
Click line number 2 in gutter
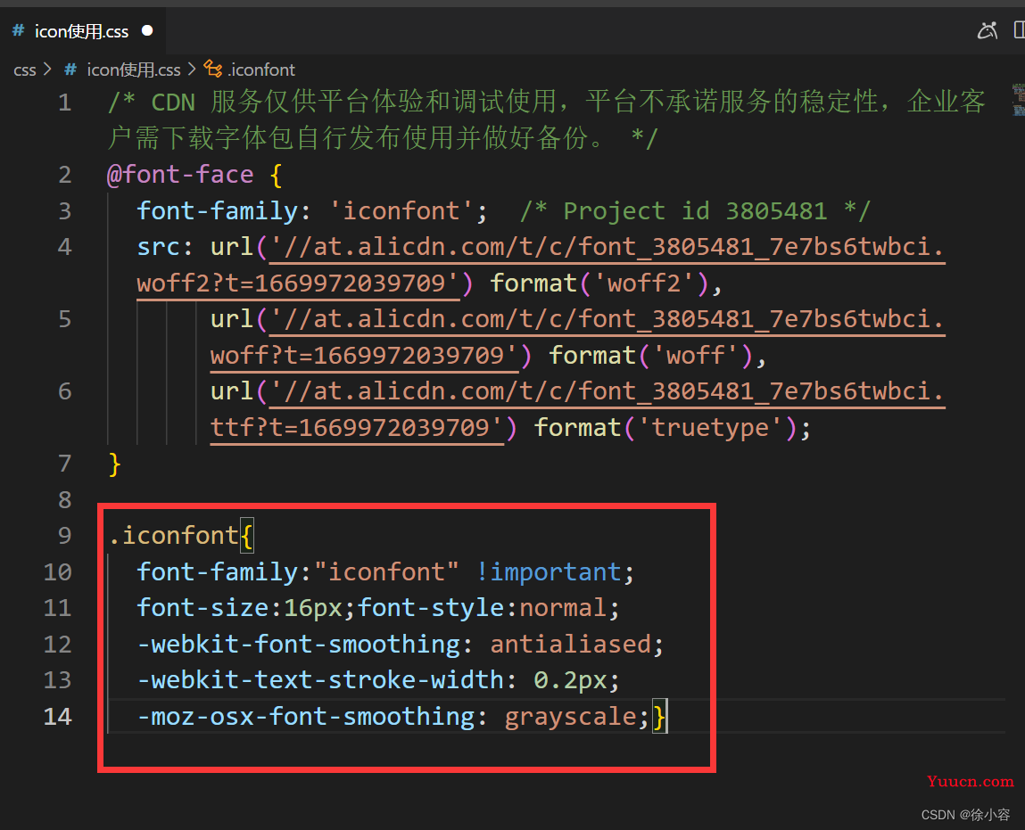click(x=64, y=175)
